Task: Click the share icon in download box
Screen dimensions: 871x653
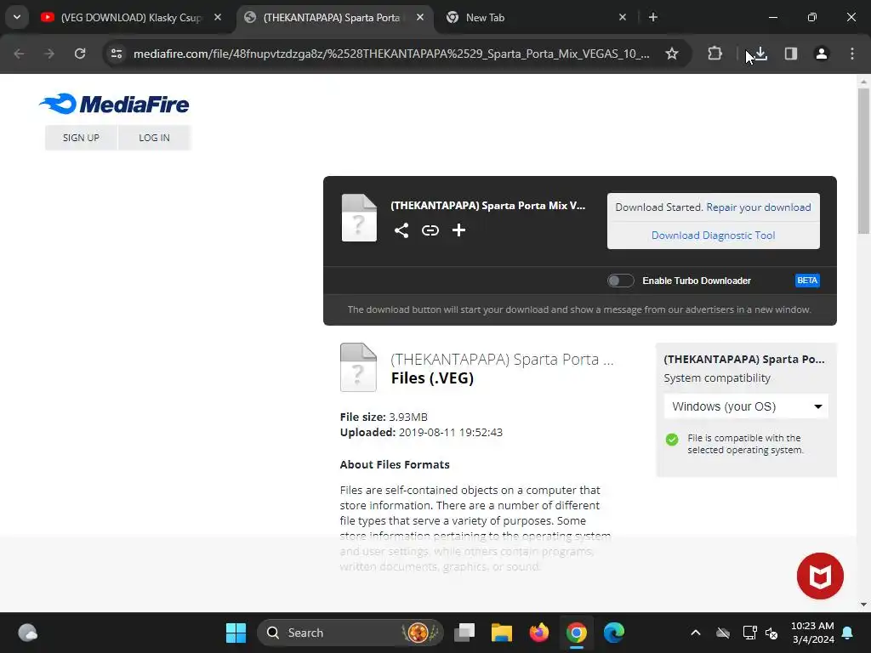Action: tap(401, 230)
